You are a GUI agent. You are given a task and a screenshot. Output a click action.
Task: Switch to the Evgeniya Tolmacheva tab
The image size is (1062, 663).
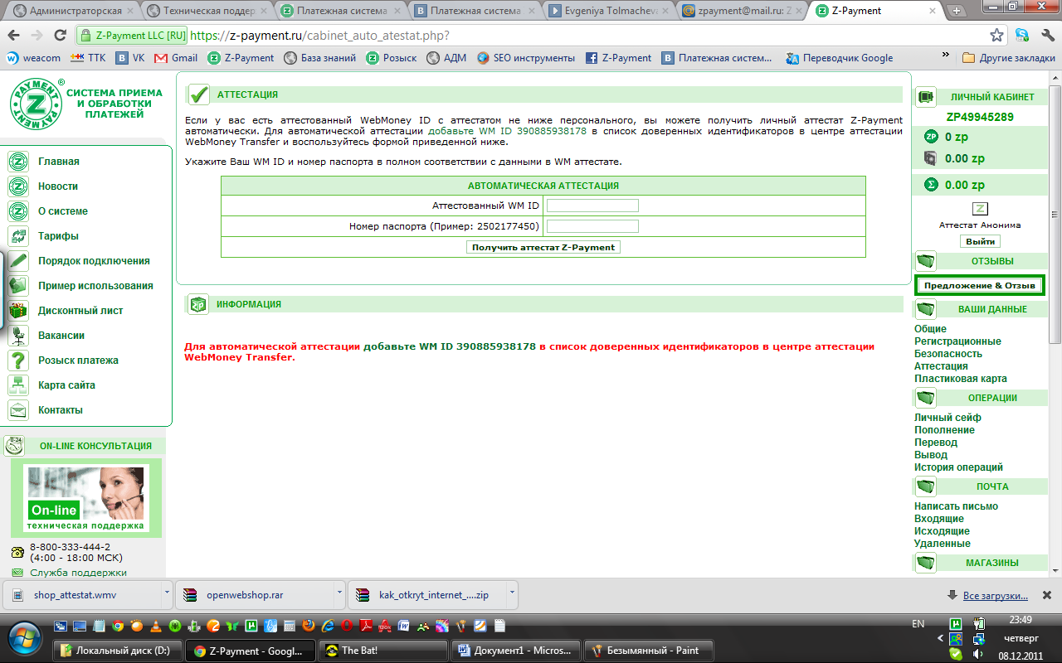(x=607, y=12)
